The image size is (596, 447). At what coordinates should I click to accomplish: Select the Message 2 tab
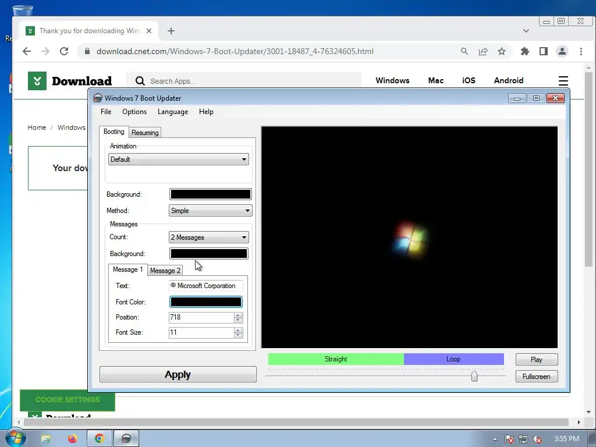[x=165, y=271]
